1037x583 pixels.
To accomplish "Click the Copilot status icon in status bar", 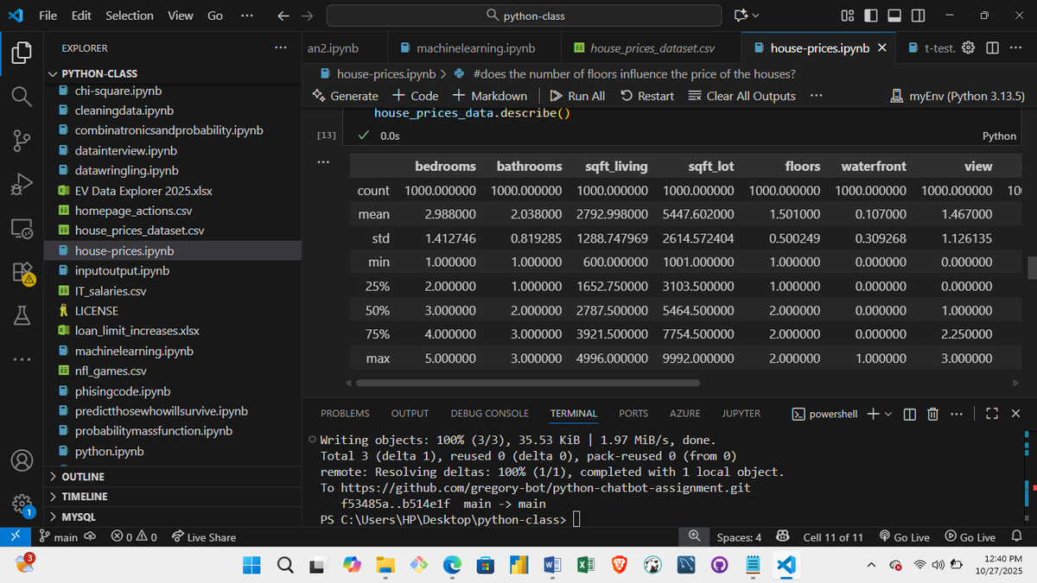I will pos(783,537).
